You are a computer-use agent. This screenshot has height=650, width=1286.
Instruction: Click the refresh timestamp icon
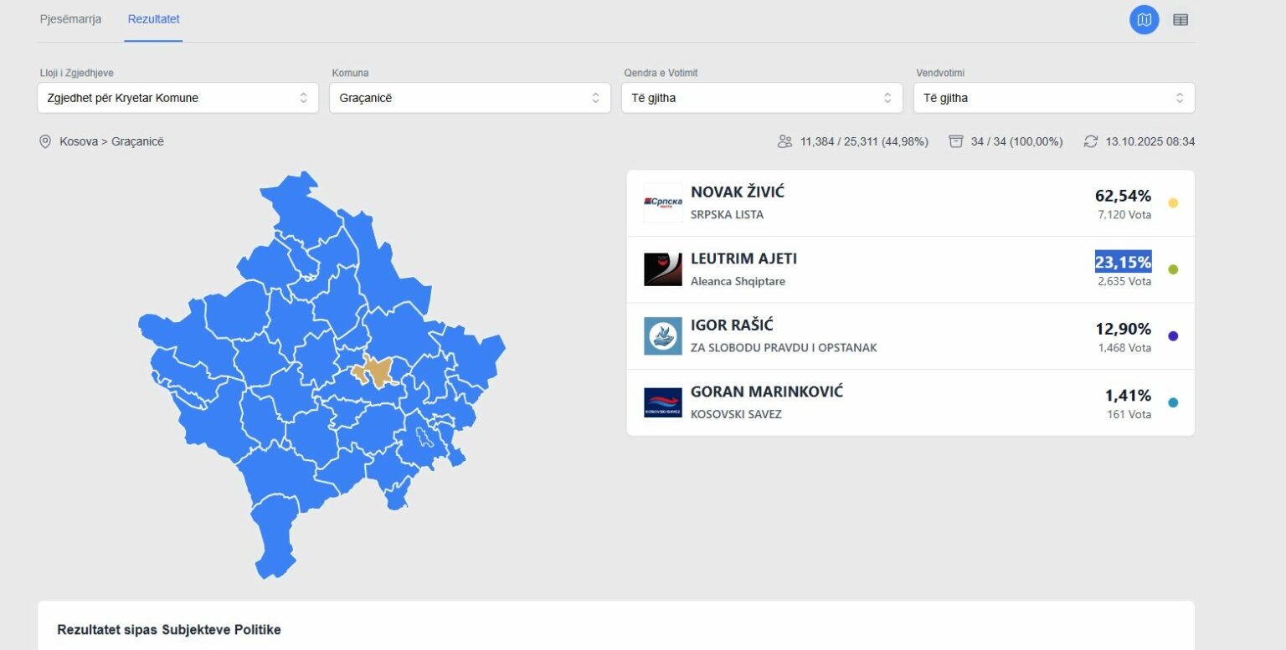1090,141
